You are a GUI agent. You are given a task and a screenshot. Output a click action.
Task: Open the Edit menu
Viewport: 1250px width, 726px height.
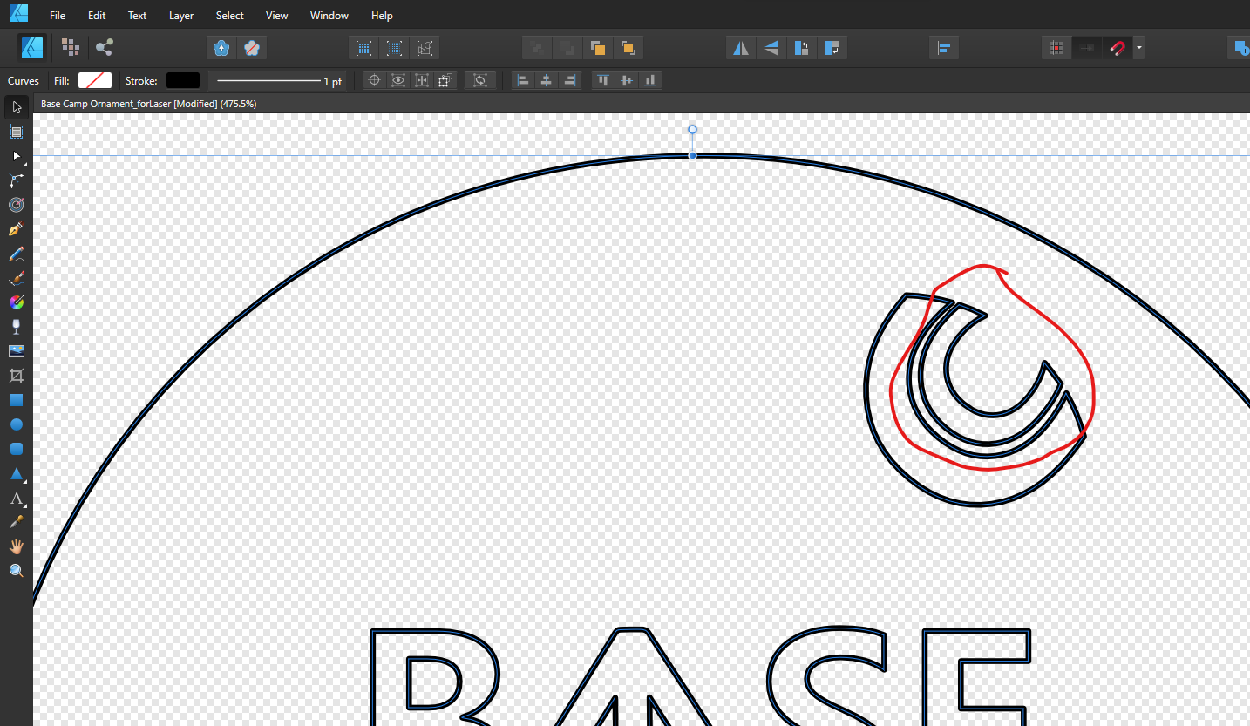97,16
